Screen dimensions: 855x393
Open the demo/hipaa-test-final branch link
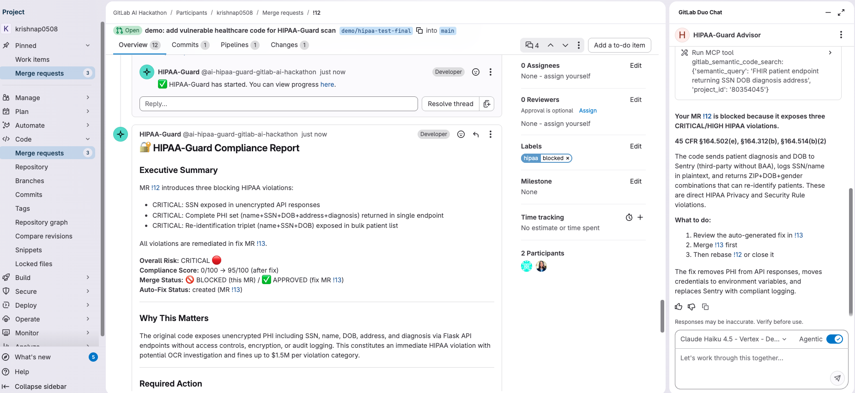pyautogui.click(x=376, y=31)
